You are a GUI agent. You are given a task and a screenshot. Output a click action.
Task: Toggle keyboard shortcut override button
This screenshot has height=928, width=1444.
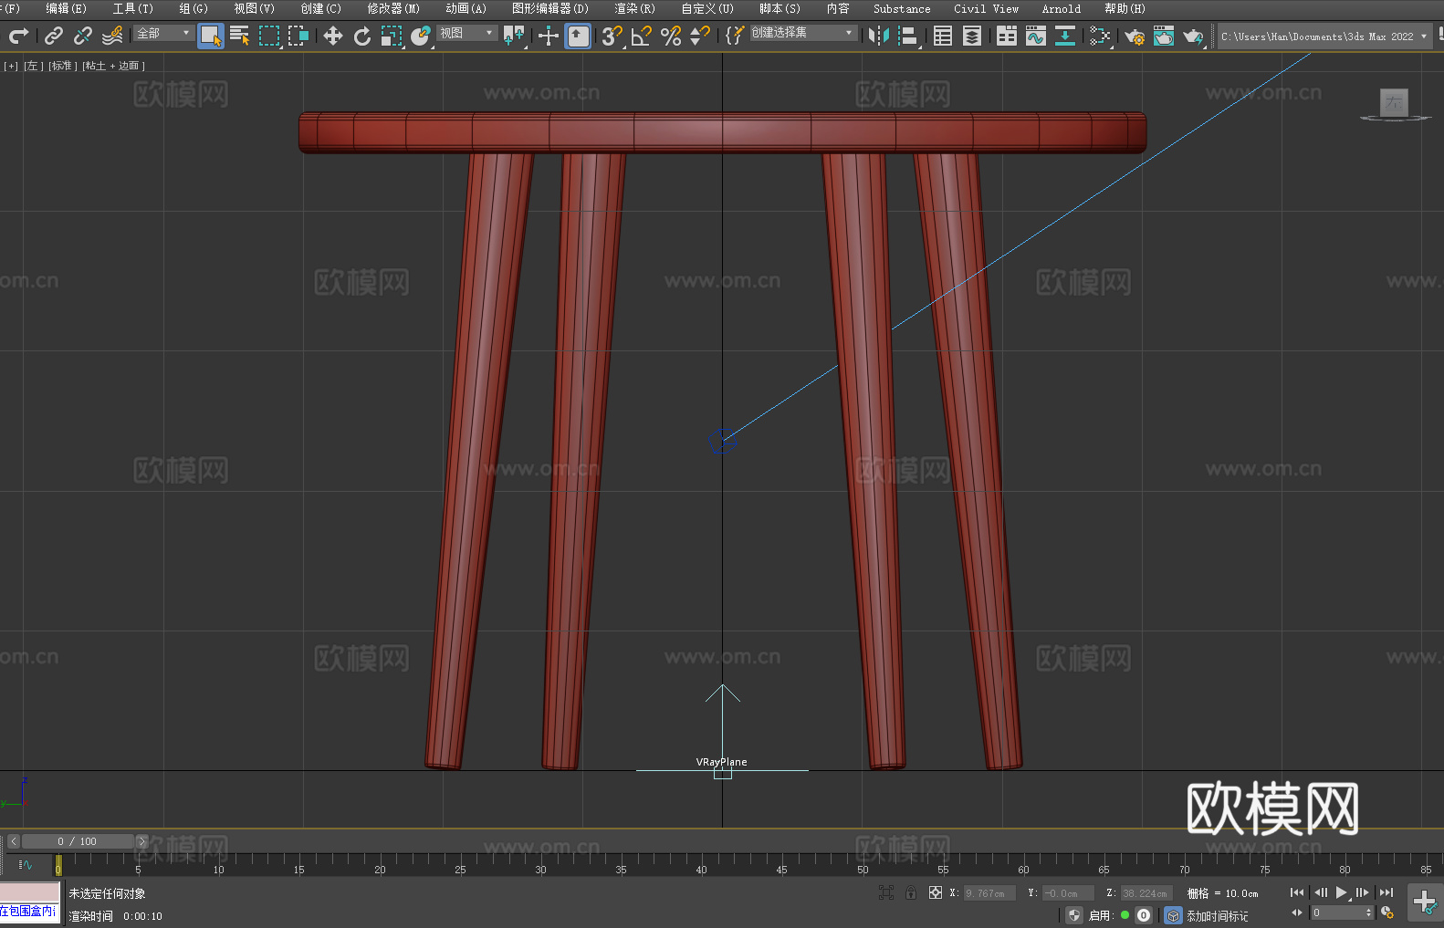pos(578,36)
